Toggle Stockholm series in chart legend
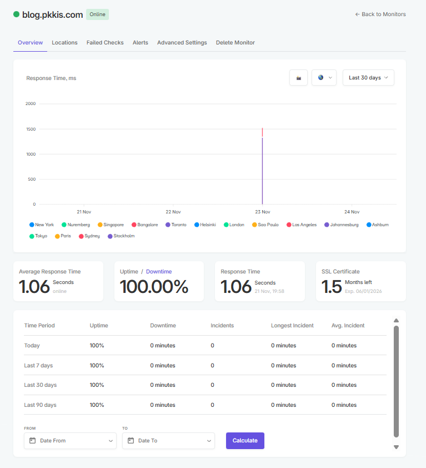This screenshot has width=426, height=468. coord(121,236)
